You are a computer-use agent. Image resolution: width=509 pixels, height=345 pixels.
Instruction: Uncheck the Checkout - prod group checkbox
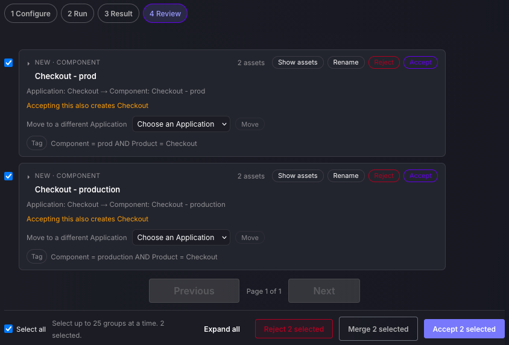pos(8,63)
